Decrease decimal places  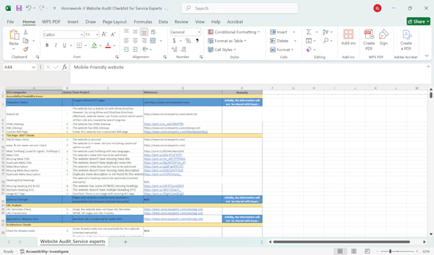(184, 50)
